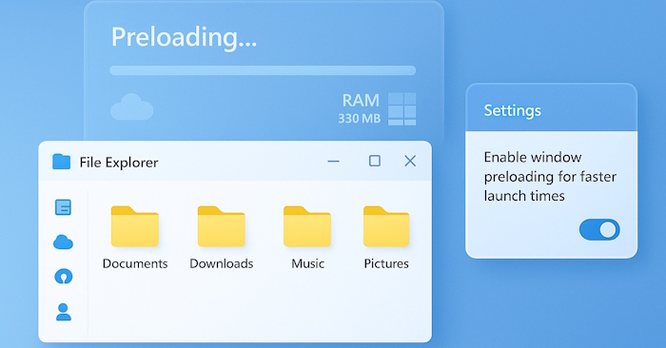Image resolution: width=666 pixels, height=348 pixels.
Task: Click the round headphone-like sidebar icon
Action: [x=64, y=277]
